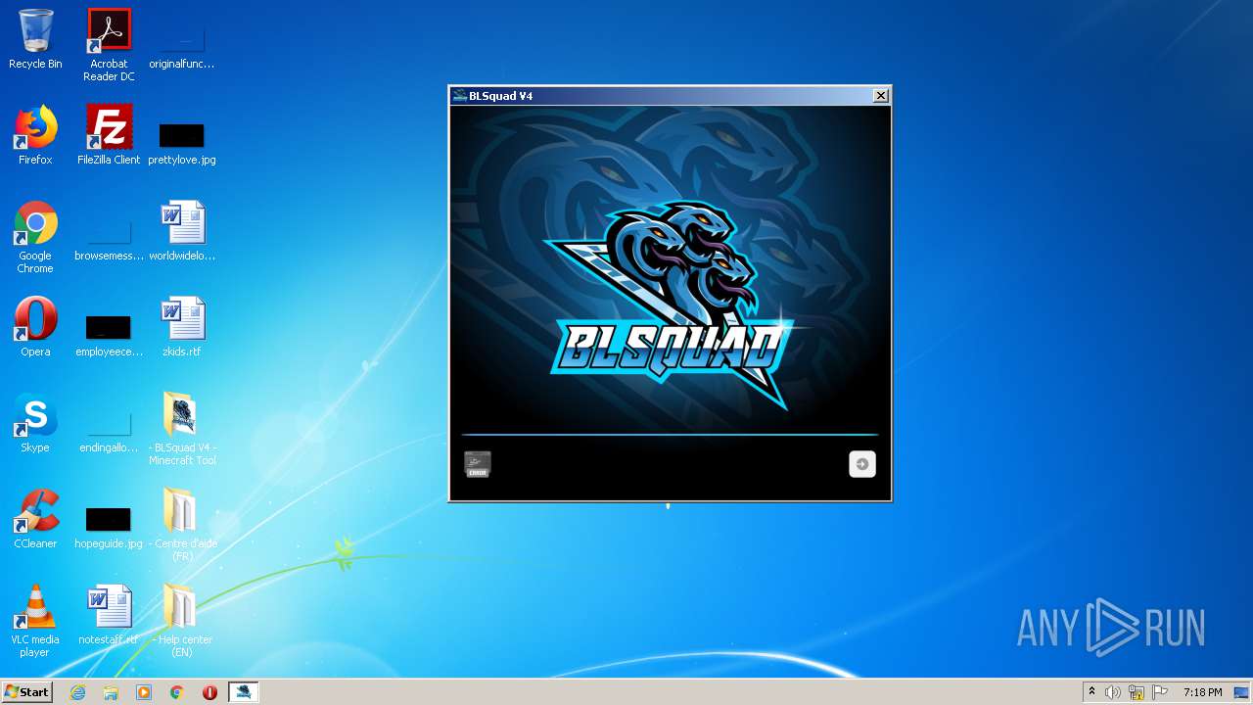
Task: Open Internet Explorer from taskbar
Action: 77,692
